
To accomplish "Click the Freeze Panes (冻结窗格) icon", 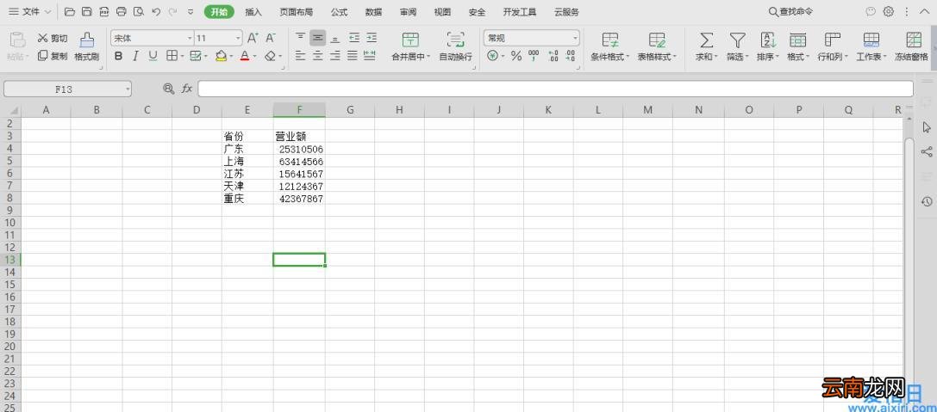I will [912, 47].
